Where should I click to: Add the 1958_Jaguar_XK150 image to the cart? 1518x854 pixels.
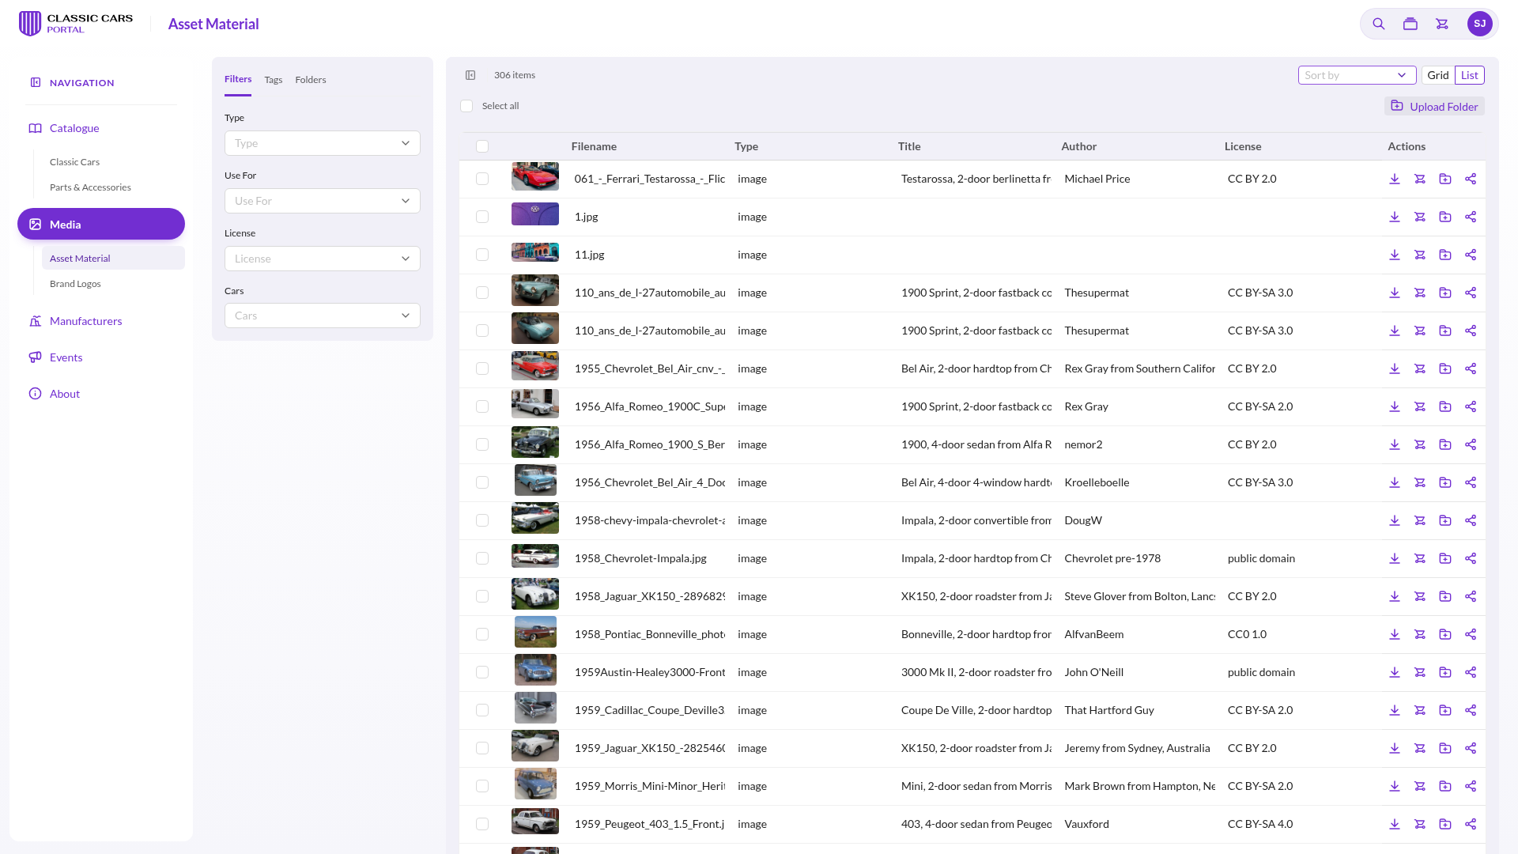click(x=1420, y=596)
